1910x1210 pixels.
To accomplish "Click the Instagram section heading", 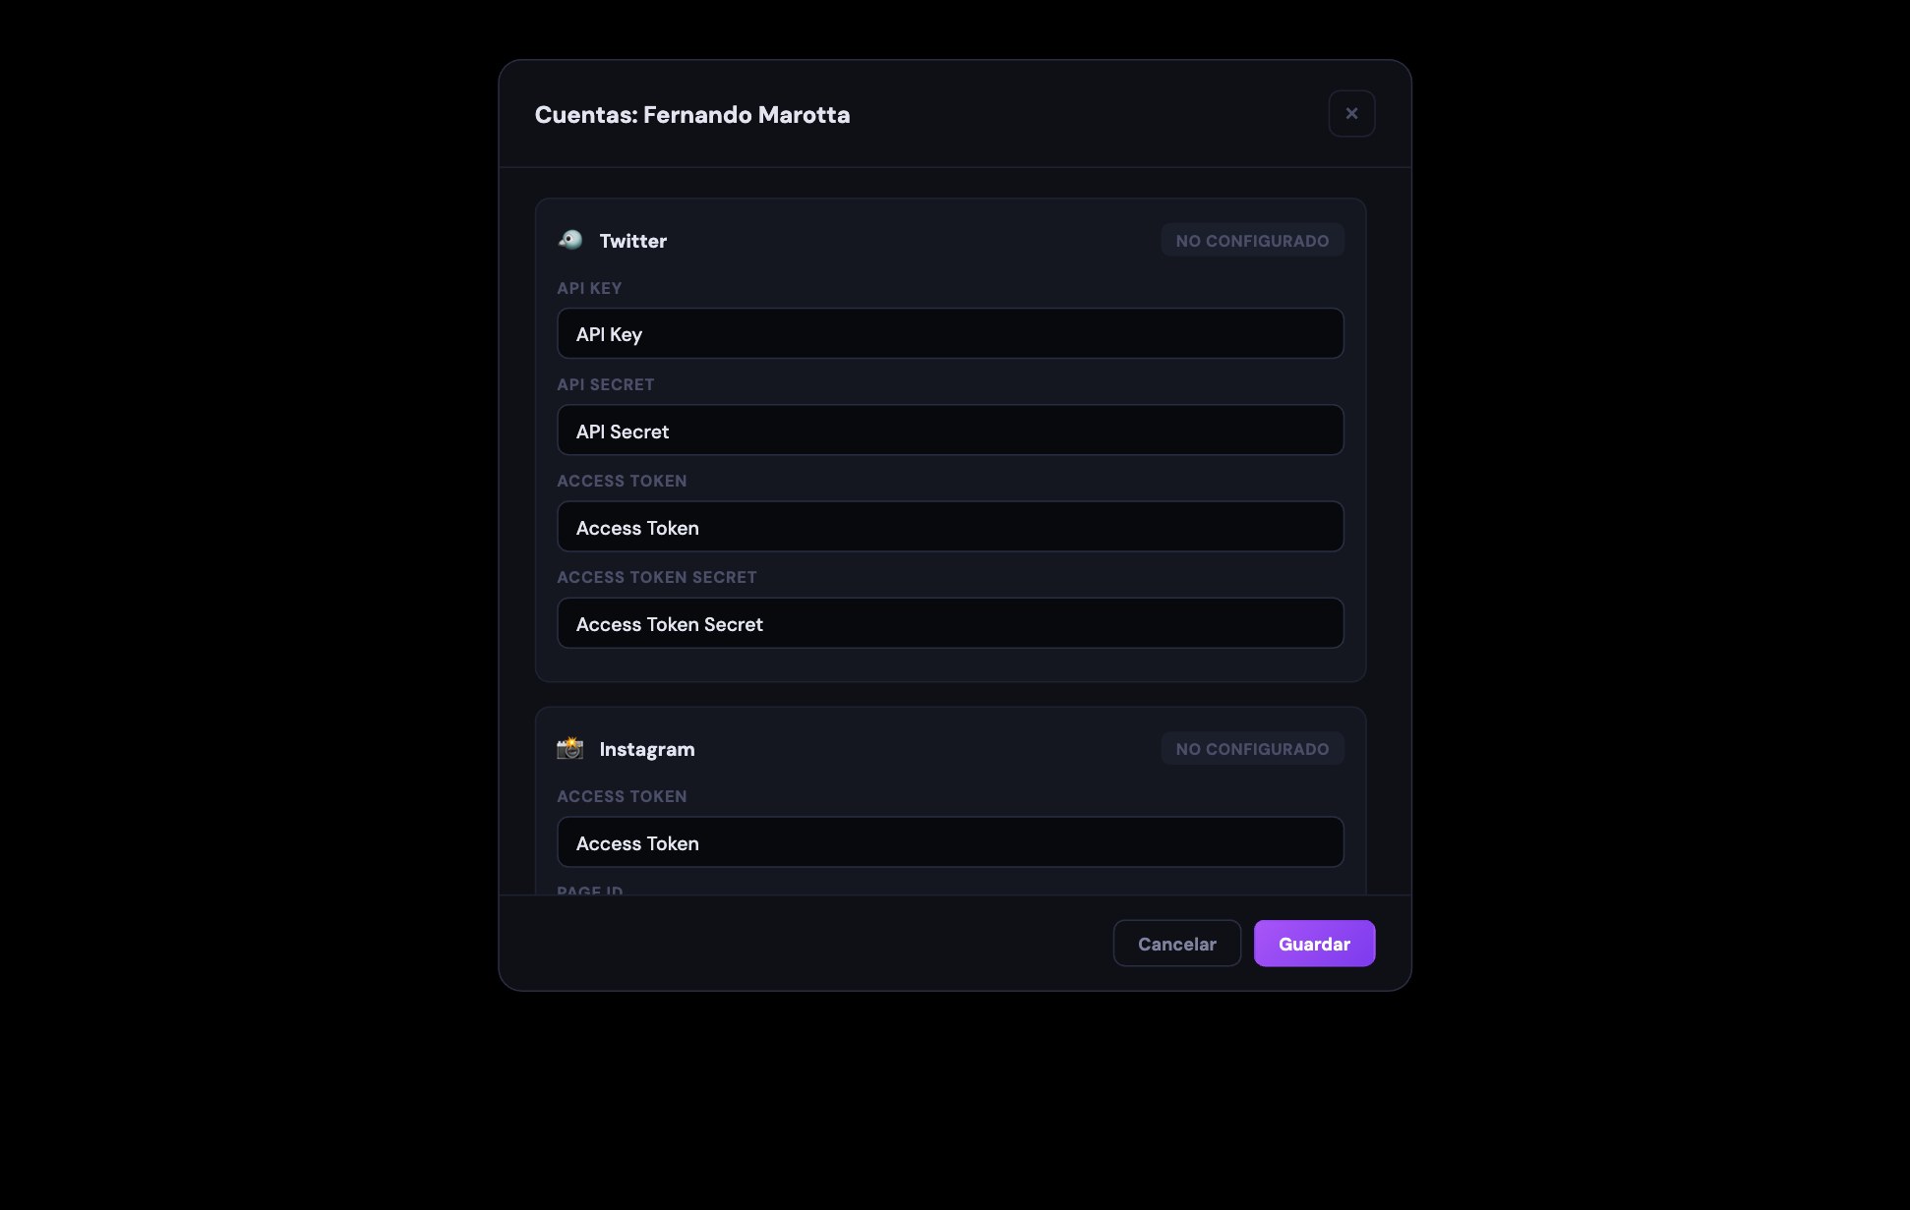I will pyautogui.click(x=646, y=749).
